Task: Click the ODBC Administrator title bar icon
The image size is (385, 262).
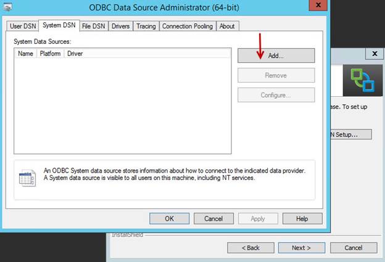Action: (x=8, y=7)
